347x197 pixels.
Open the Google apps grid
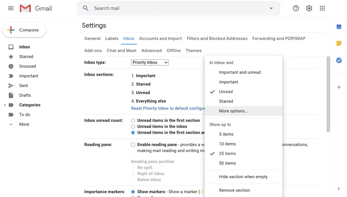pyautogui.click(x=322, y=8)
